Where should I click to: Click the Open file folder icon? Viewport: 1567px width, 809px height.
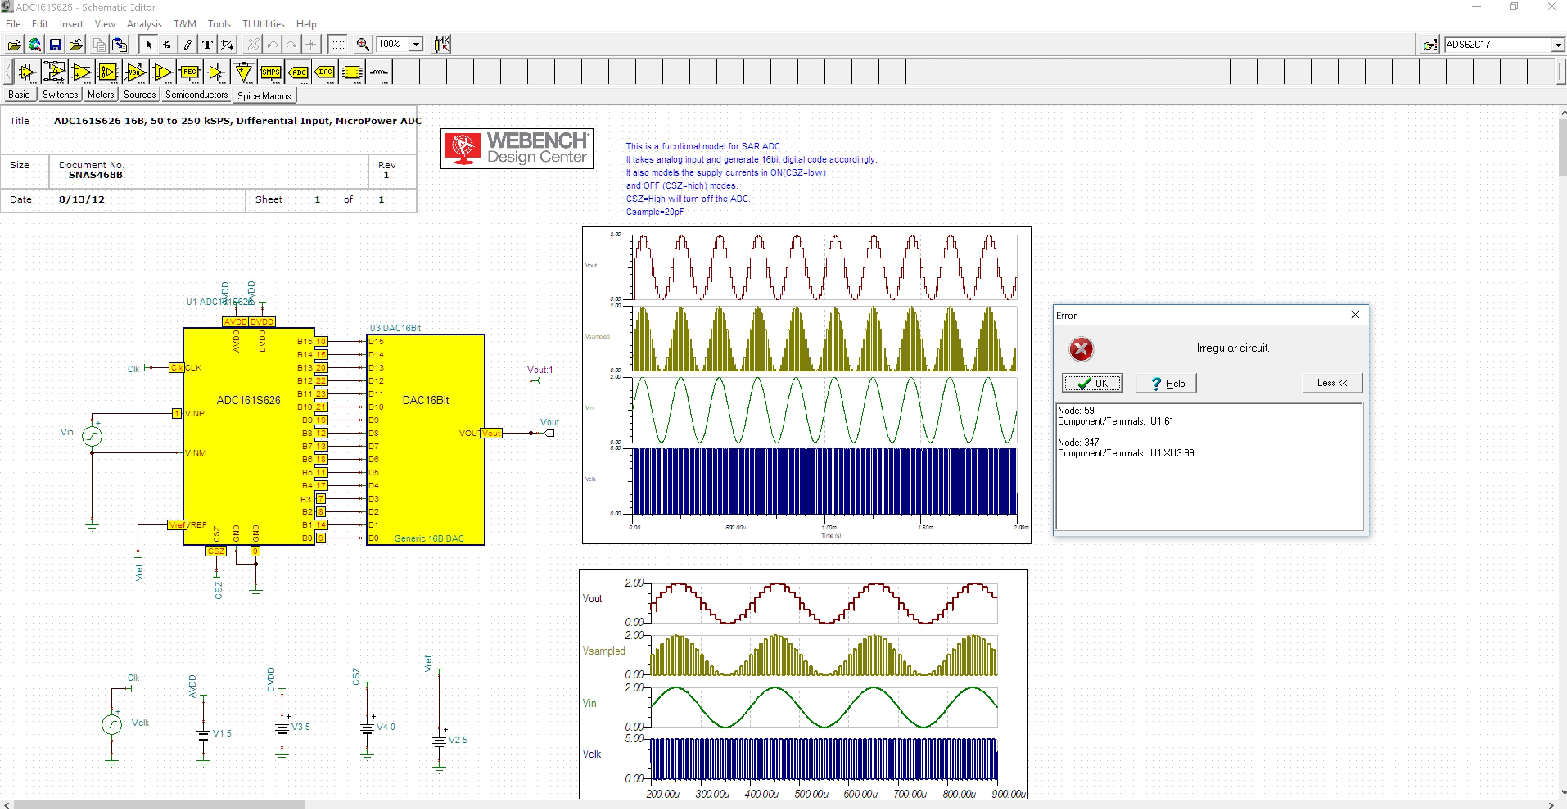(15, 44)
